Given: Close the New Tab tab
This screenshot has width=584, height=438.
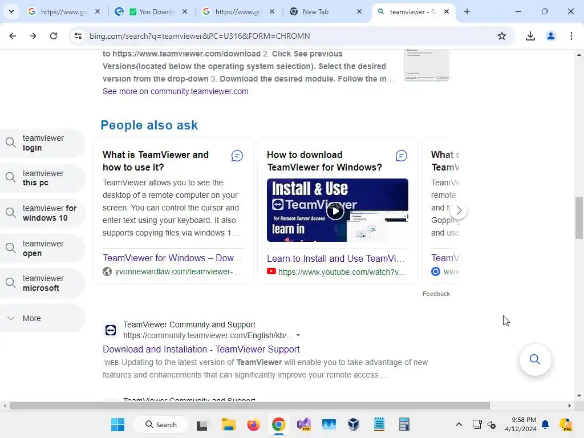Looking at the screenshot, I should 359,11.
